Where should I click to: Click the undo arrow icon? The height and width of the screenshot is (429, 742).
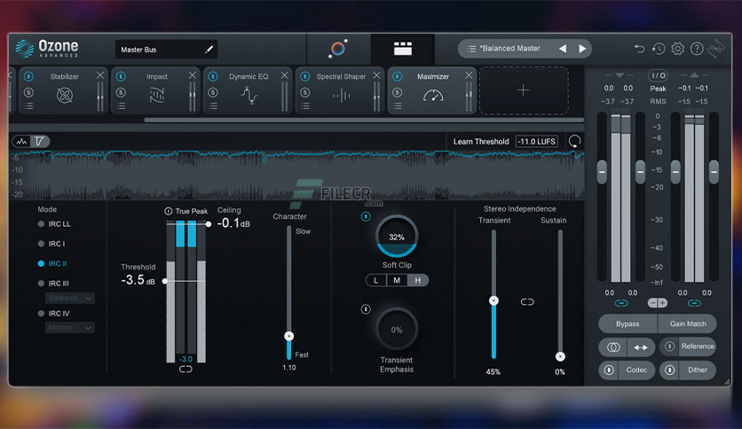coord(639,49)
